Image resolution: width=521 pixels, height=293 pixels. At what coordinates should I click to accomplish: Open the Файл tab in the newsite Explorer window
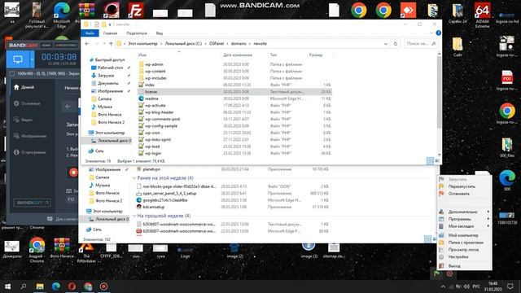(x=90, y=33)
